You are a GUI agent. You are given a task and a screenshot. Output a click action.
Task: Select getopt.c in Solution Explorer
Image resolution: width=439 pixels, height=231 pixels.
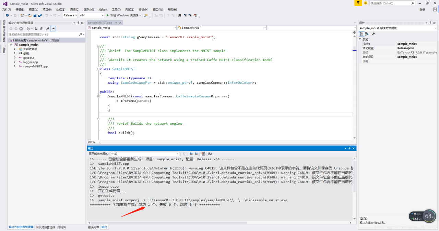[x=29, y=58]
